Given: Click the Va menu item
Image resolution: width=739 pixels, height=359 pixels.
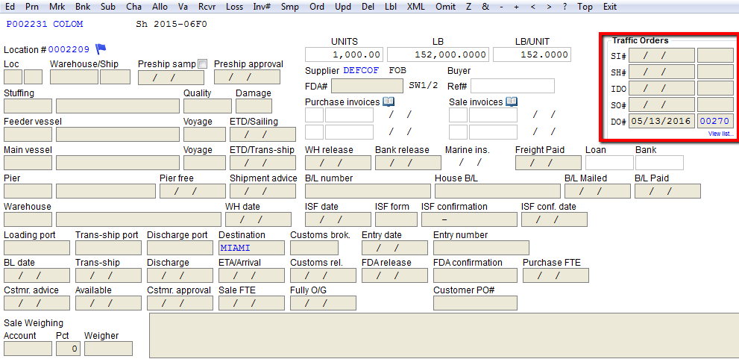Looking at the screenshot, I should tap(183, 7).
